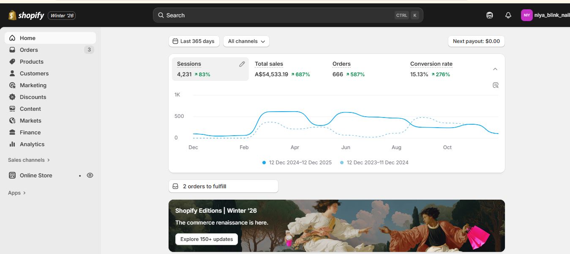The image size is (570, 254).
Task: Click the Explore 150+ updates button
Action: 207,239
